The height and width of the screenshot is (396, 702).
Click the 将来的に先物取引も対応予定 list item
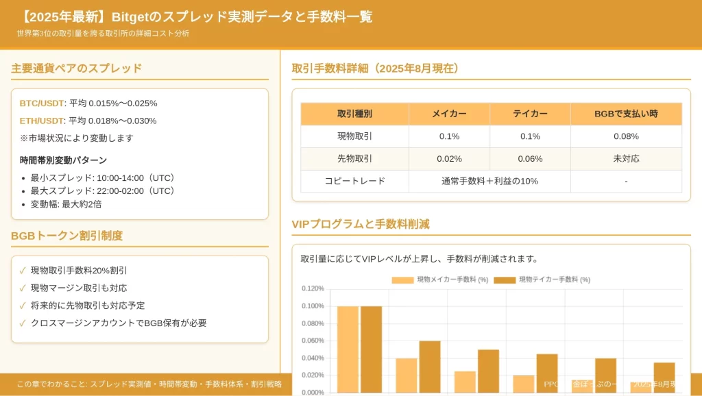tap(88, 306)
